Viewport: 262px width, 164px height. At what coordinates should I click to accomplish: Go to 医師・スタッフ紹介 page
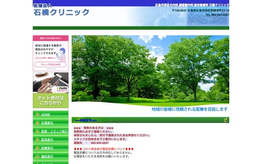(x=54, y=131)
